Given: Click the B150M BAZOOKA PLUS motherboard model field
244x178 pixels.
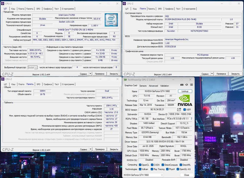Looking at the screenshot, I should coord(193,19).
